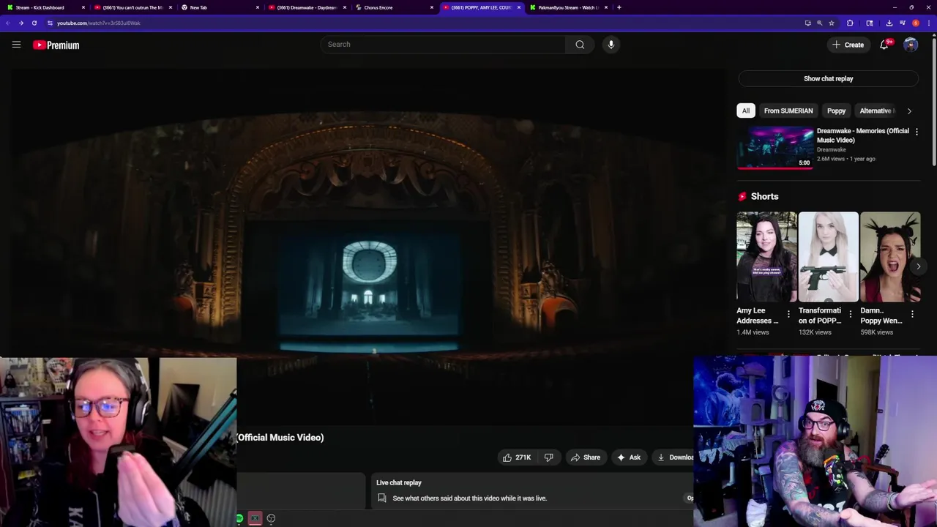Open the OBS icon in the taskbar
937x527 pixels.
point(271,518)
